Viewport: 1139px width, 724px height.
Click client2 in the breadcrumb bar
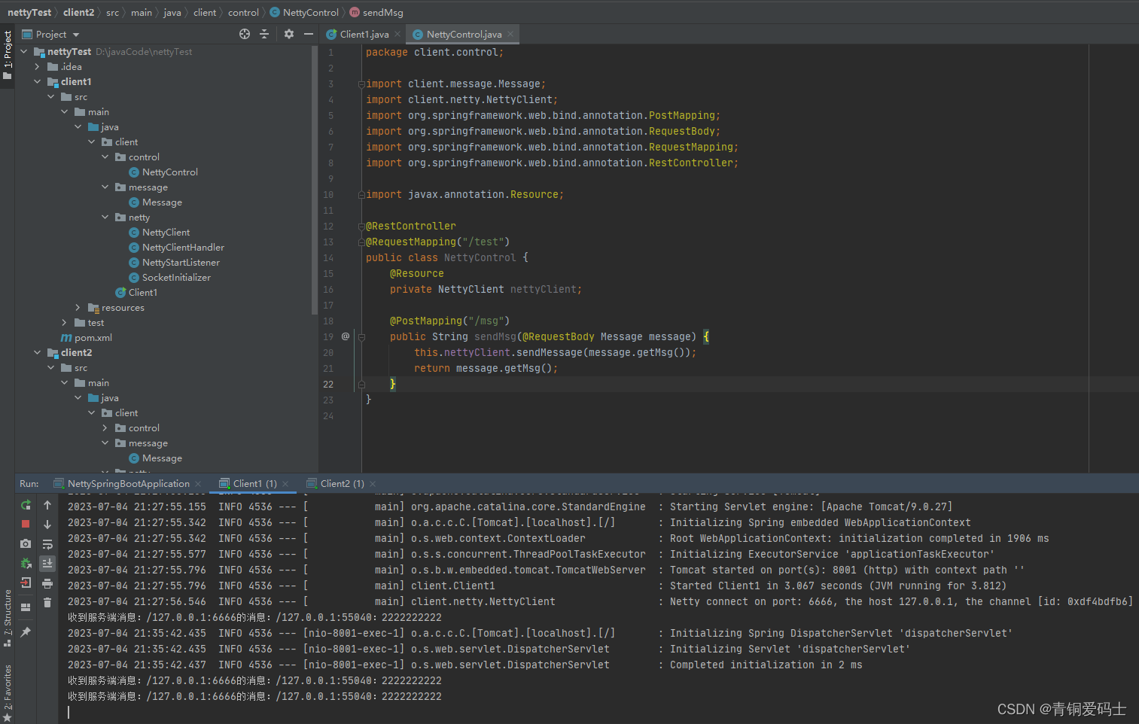coord(79,12)
